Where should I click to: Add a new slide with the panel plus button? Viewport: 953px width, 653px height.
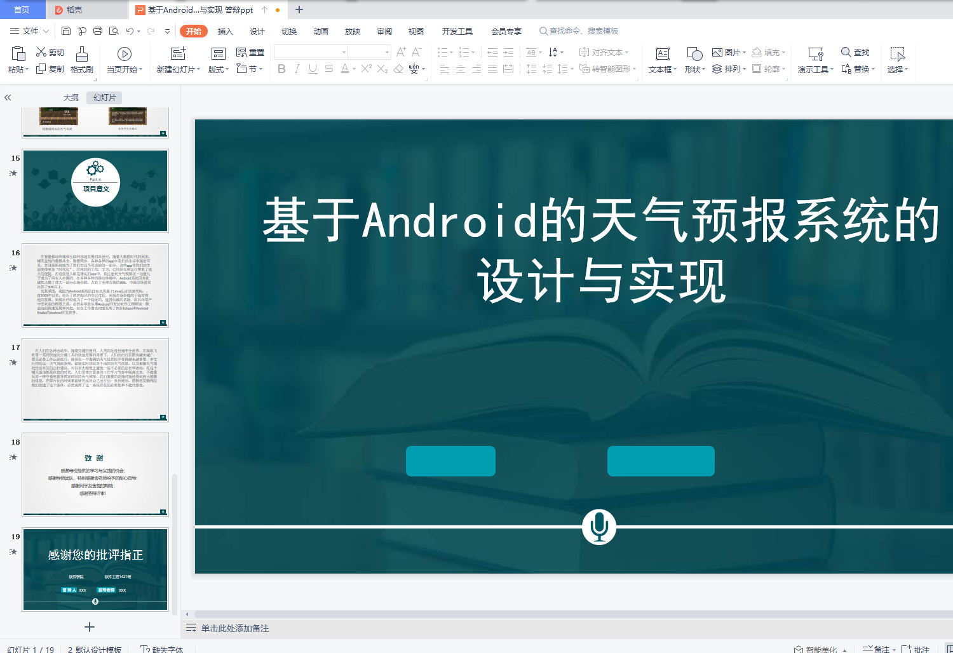90,627
